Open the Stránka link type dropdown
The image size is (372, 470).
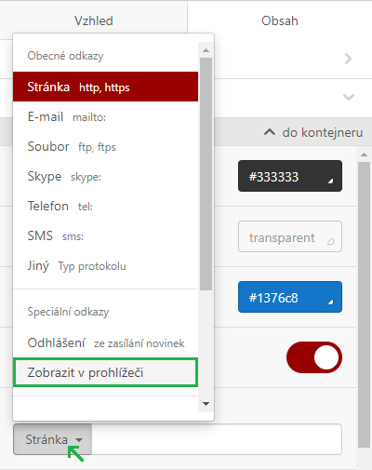tap(52, 439)
